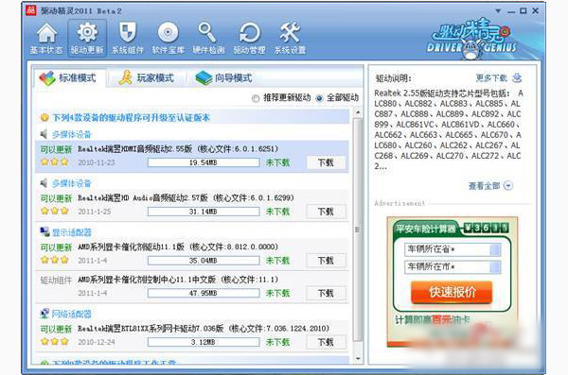568x375 pixels.
Task: Click the 显示适配器 monitor icon
Action: 44,231
